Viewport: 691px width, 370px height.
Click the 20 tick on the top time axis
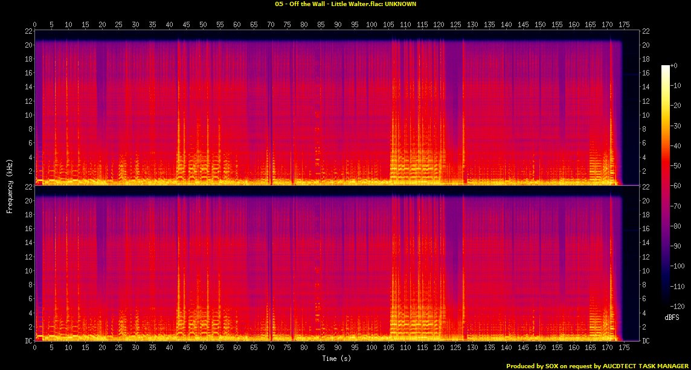[x=102, y=25]
